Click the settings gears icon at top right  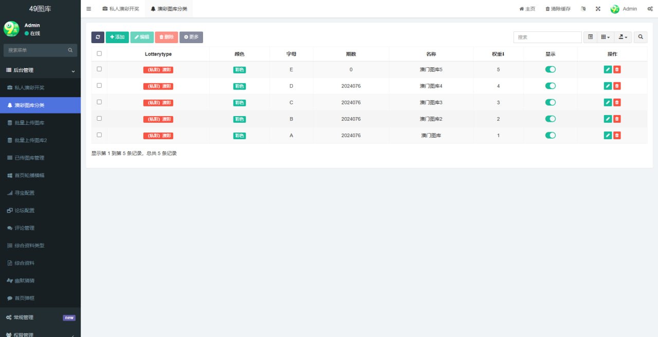(x=650, y=9)
